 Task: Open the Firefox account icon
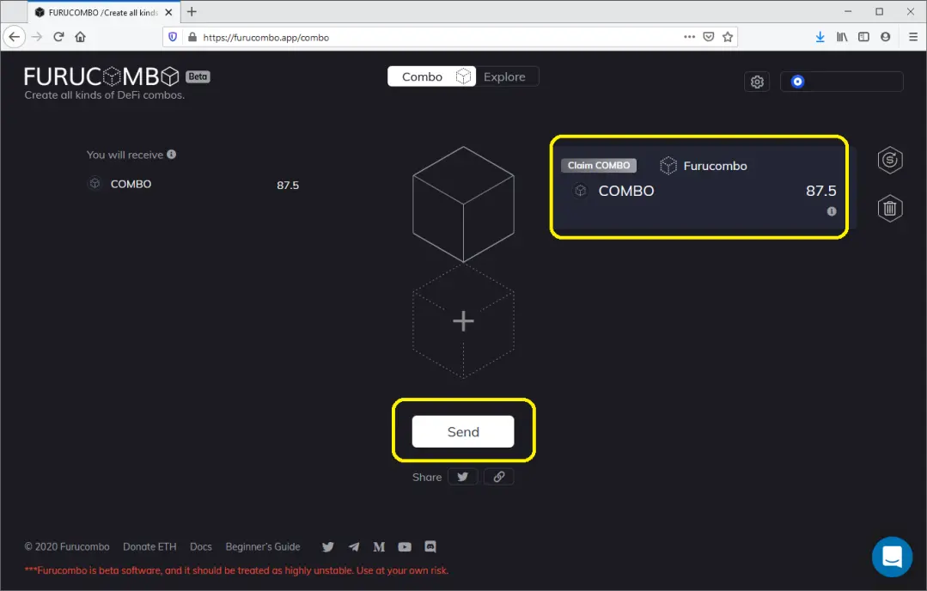tap(885, 37)
